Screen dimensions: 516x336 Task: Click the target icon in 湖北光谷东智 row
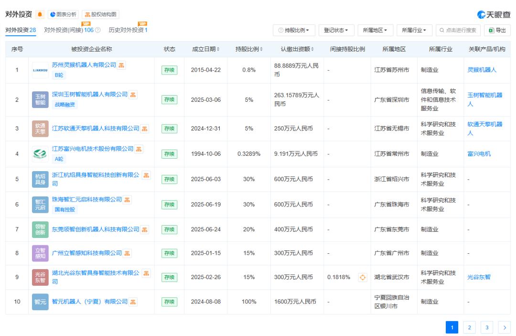click(x=362, y=277)
